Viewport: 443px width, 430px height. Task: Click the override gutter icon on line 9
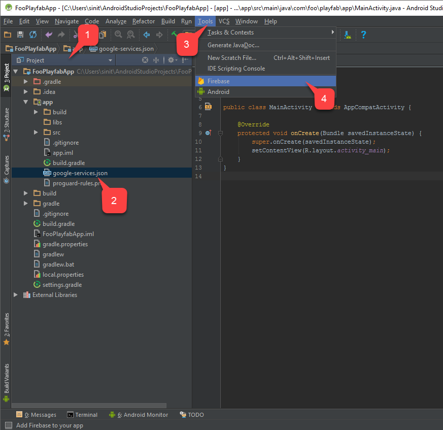209,133
